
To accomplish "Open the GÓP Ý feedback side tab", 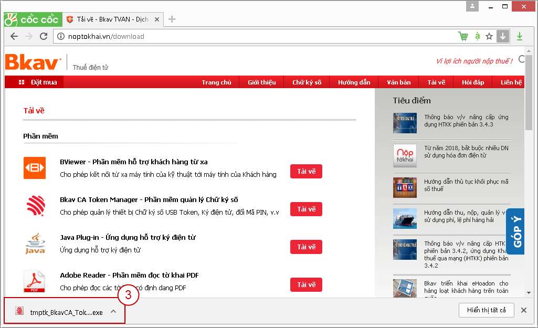I will 516,231.
